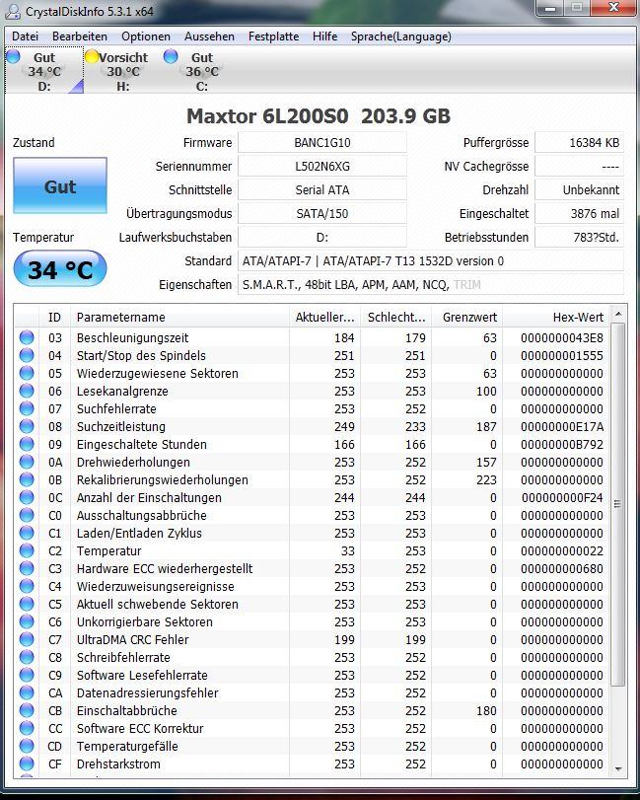This screenshot has height=800, width=640.
Task: Click the status orb for Rekalibrierungswiederholungen
Action: [x=27, y=479]
